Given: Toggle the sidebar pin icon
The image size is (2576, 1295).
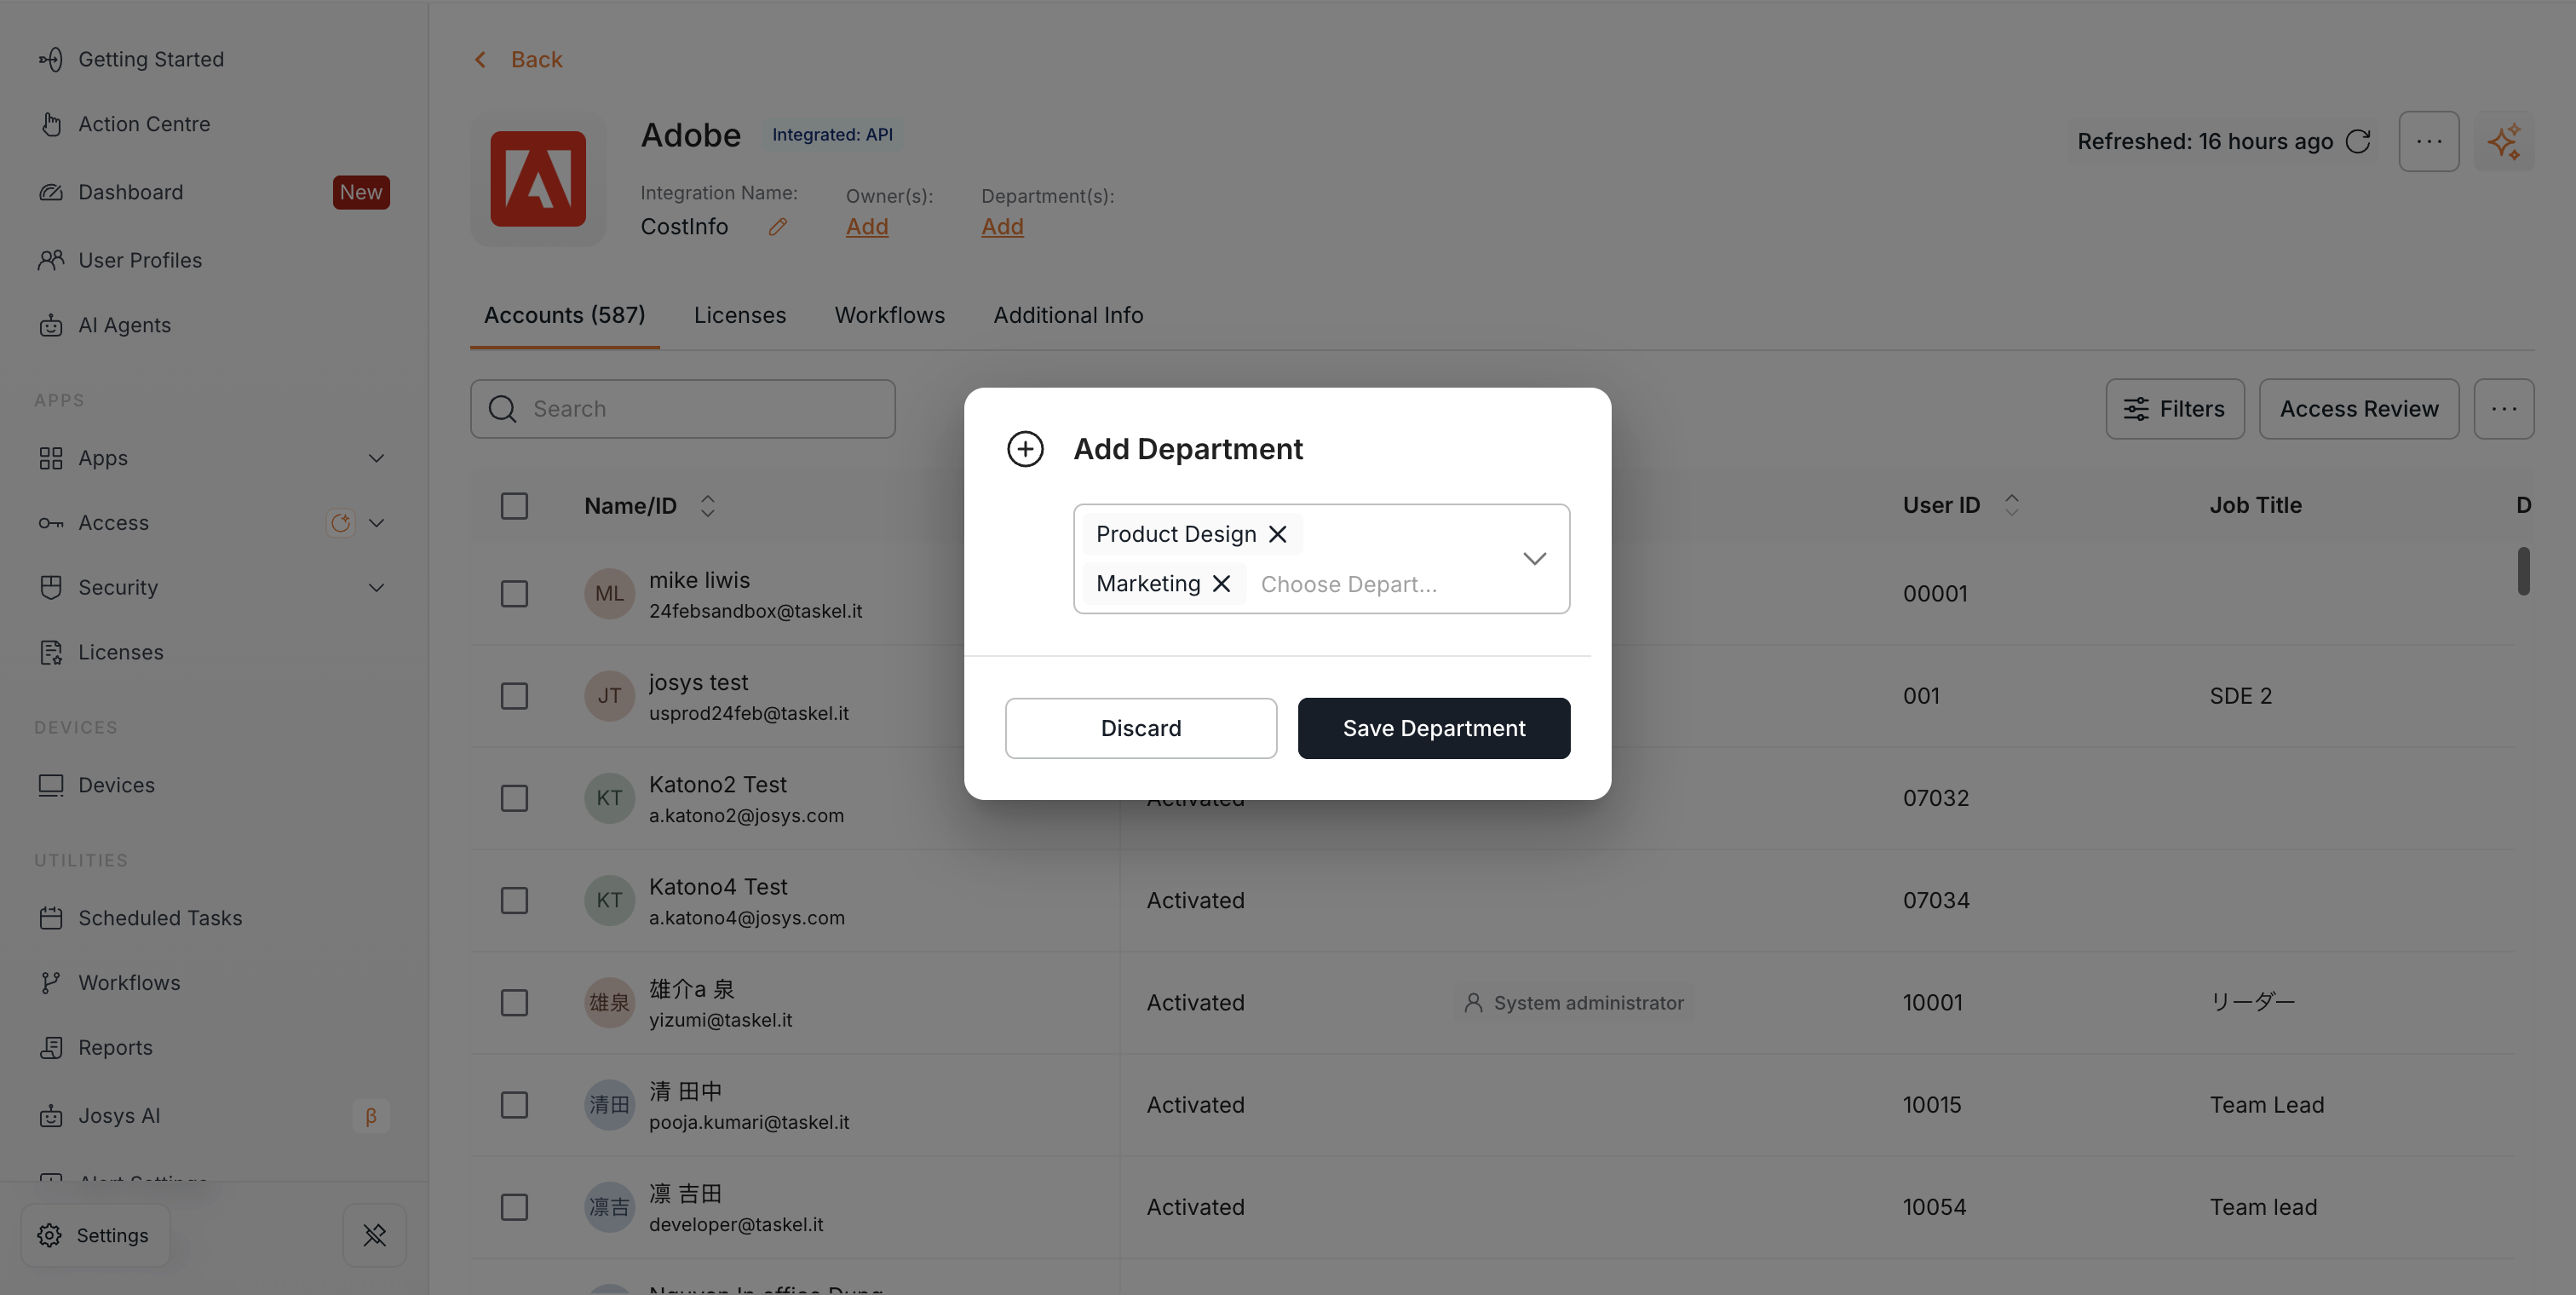Looking at the screenshot, I should [x=375, y=1235].
